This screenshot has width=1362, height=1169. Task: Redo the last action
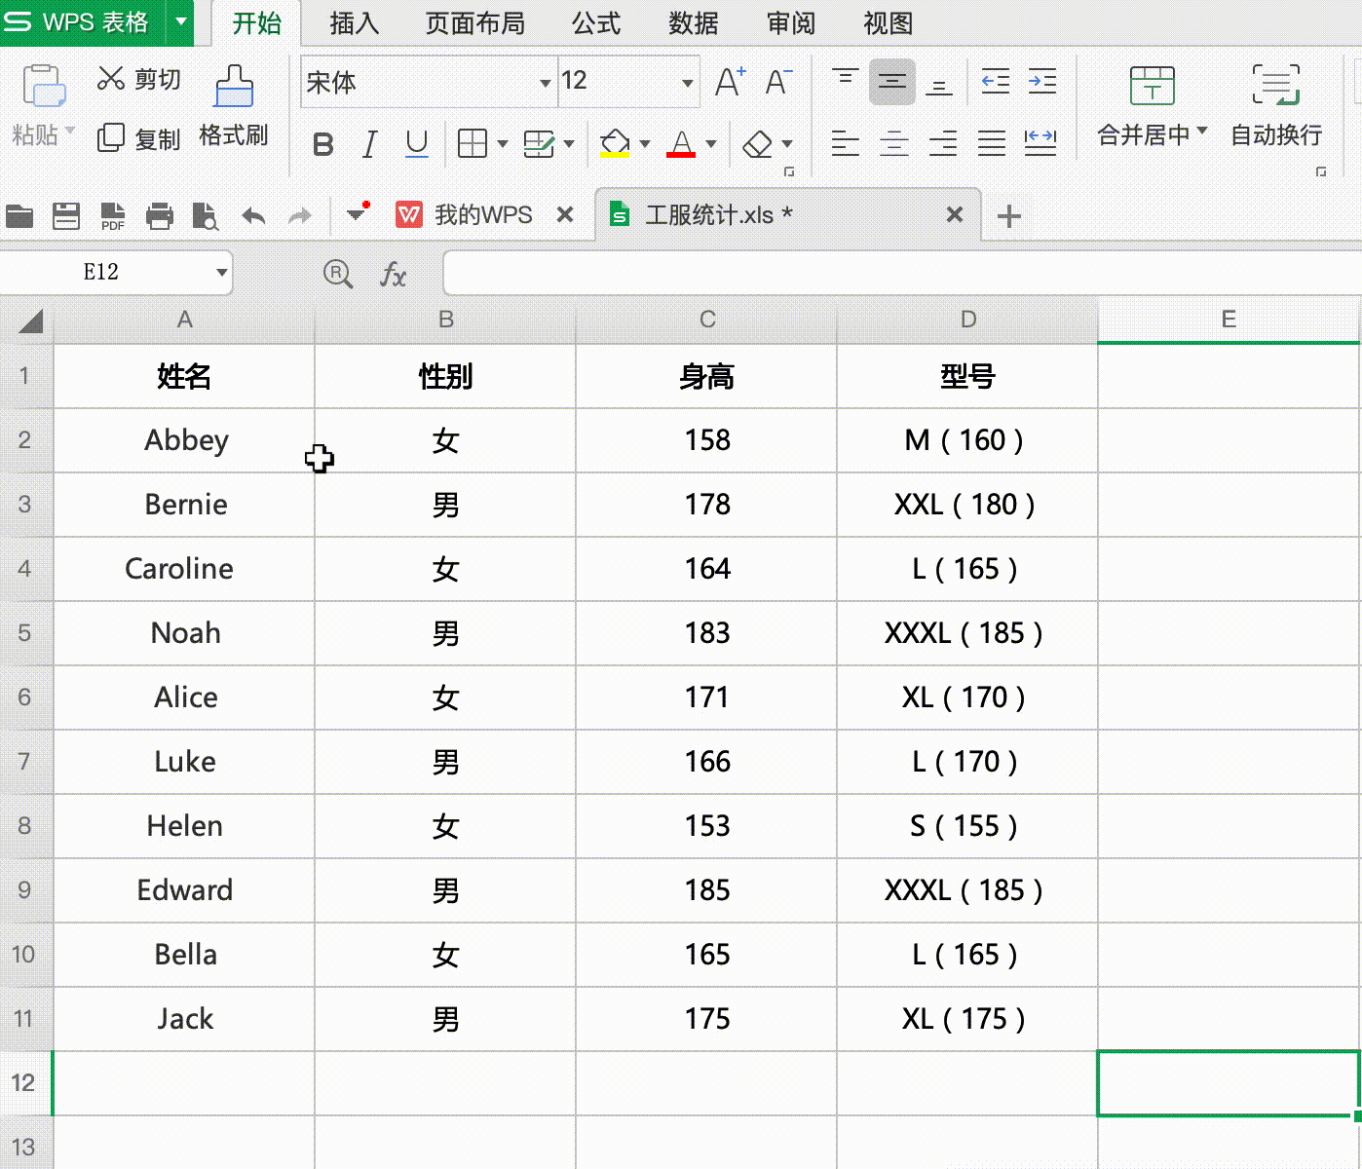[x=300, y=215]
